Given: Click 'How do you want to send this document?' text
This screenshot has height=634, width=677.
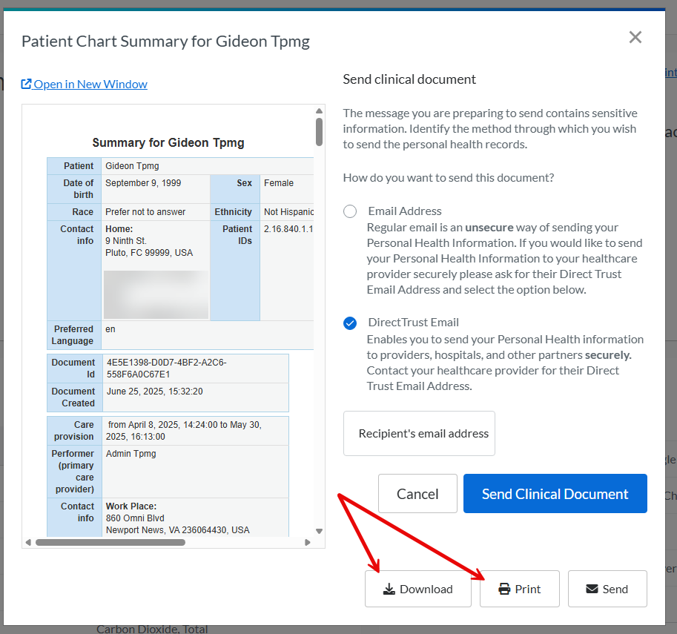Looking at the screenshot, I should pos(448,177).
